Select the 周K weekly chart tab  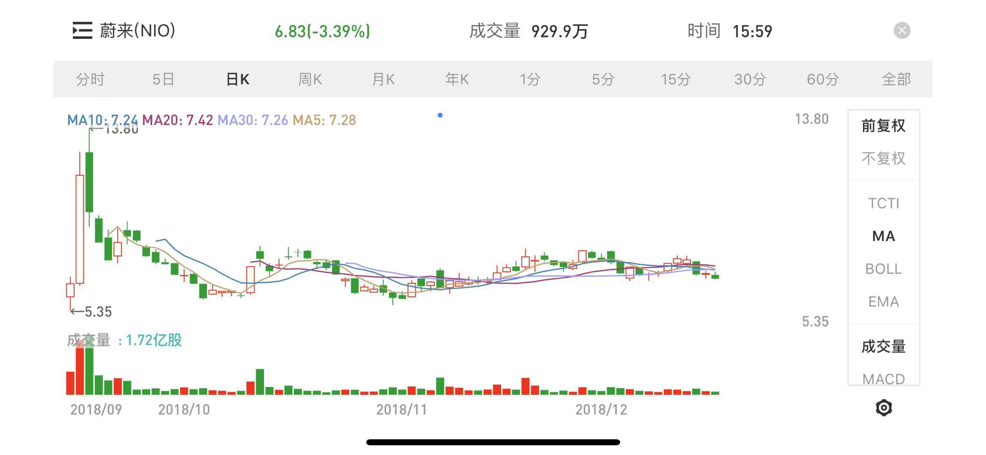310,79
